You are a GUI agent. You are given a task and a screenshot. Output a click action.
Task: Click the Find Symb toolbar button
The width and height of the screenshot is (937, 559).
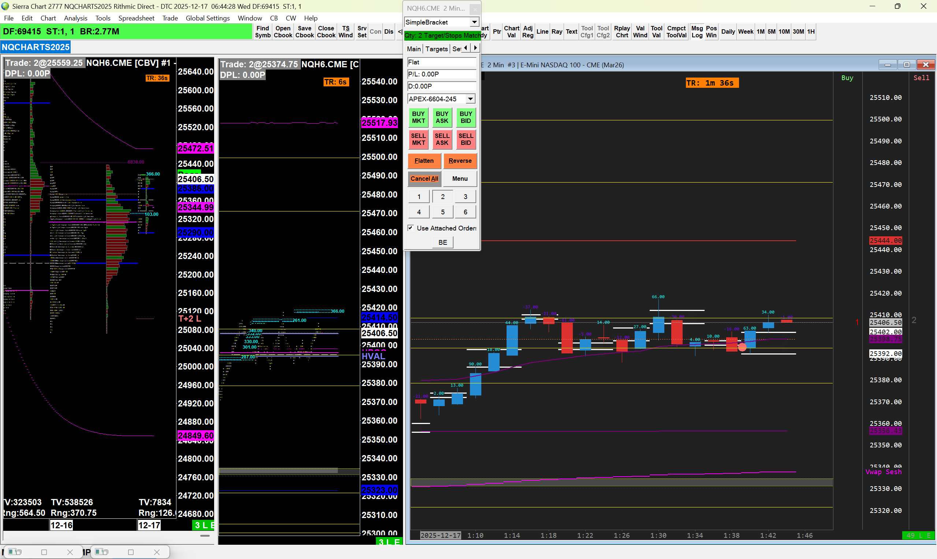tap(262, 31)
